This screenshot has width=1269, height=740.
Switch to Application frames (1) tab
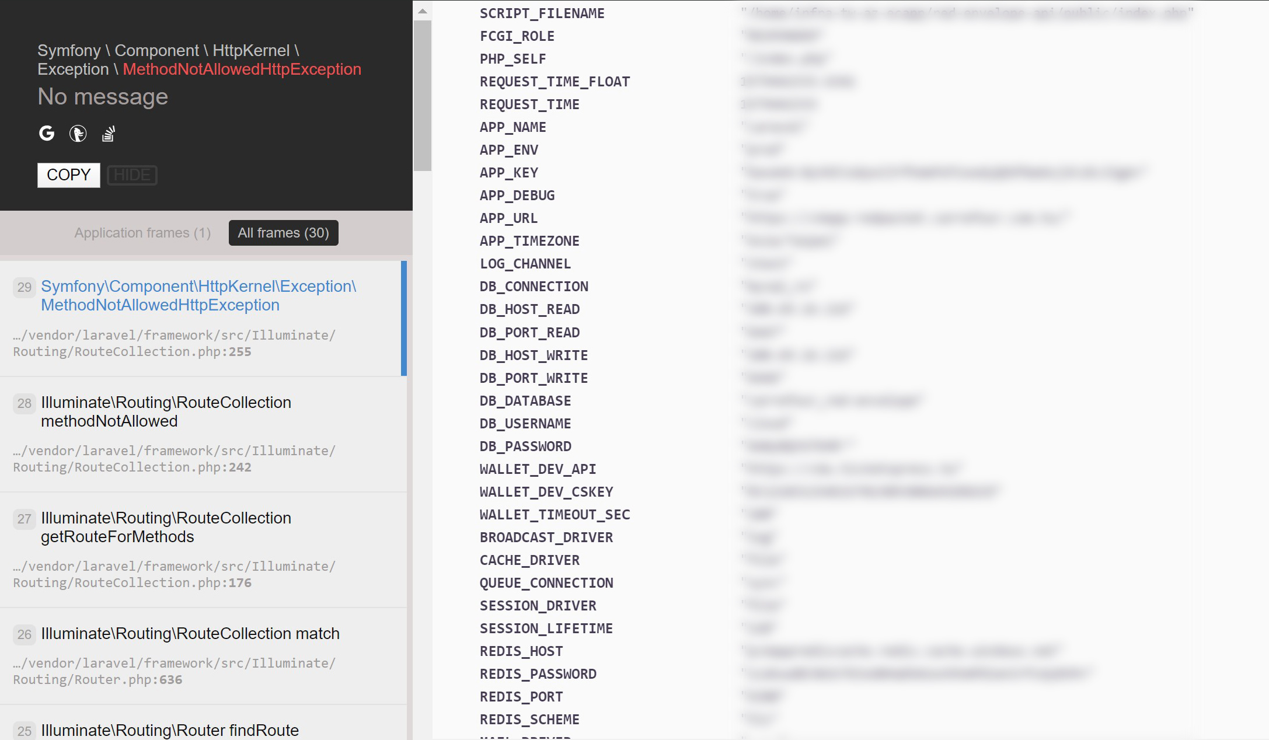[142, 233]
